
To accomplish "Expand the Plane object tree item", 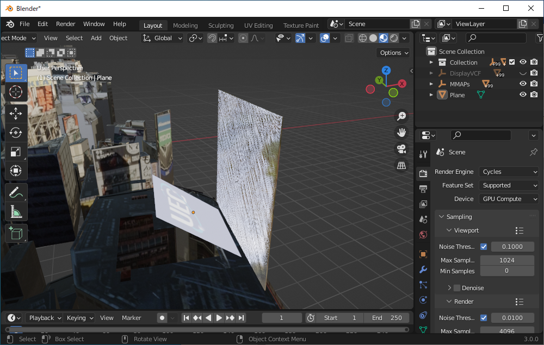I will [431, 95].
